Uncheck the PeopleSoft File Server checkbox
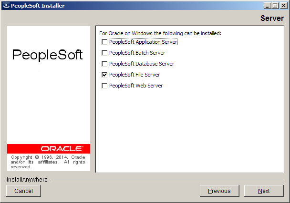Screen dimensions: 290x203 click(104, 75)
